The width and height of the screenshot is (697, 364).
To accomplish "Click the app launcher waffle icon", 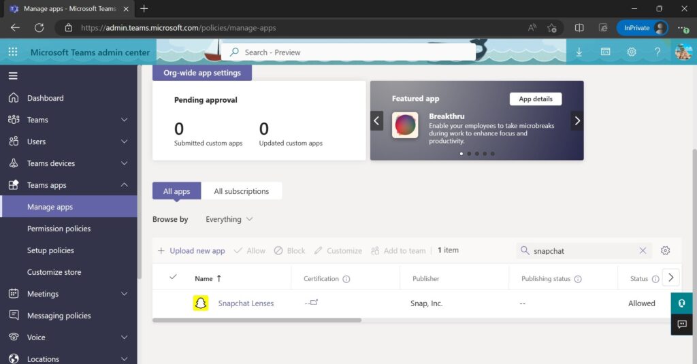I will click(12, 52).
